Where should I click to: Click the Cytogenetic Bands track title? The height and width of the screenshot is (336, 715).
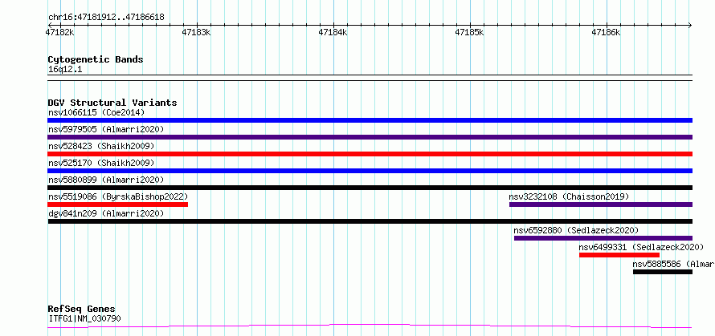point(96,59)
